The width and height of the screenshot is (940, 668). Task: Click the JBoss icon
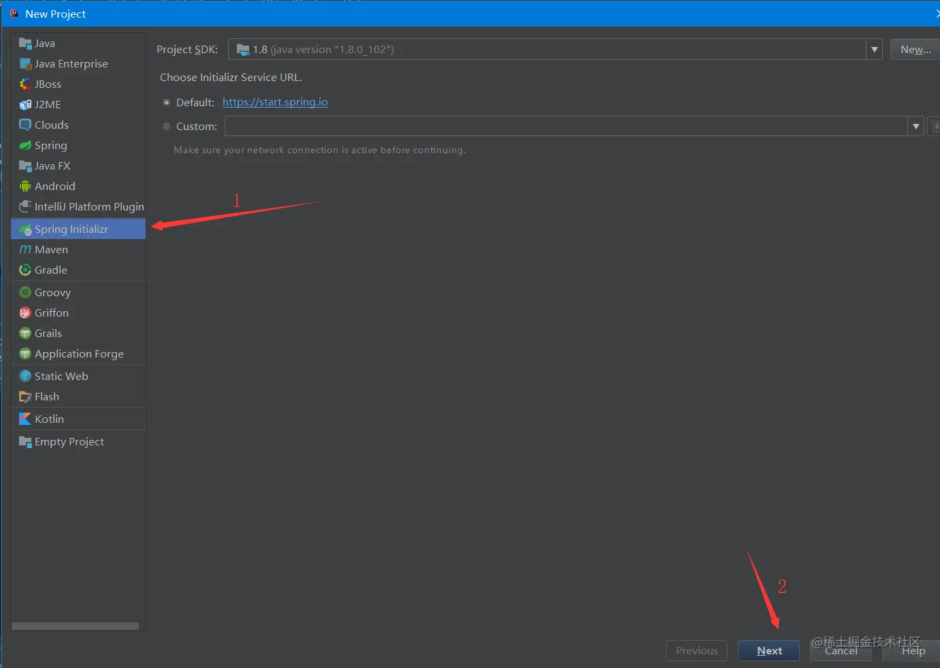click(x=25, y=84)
